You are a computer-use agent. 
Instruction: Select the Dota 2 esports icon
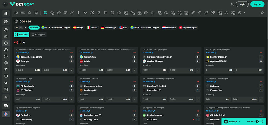pyautogui.click(x=92, y=13)
